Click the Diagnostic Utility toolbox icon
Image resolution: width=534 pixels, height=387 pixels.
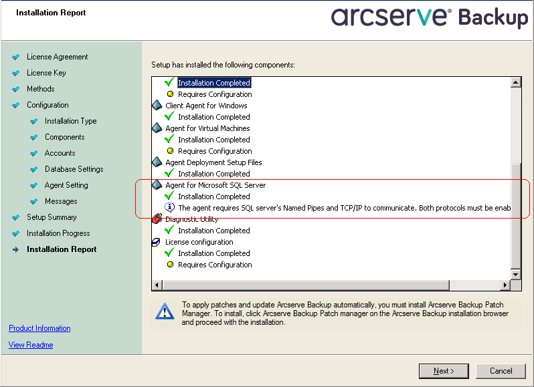coord(157,219)
